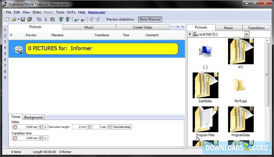Open the Help menu
The image size is (274, 157).
[82, 12]
